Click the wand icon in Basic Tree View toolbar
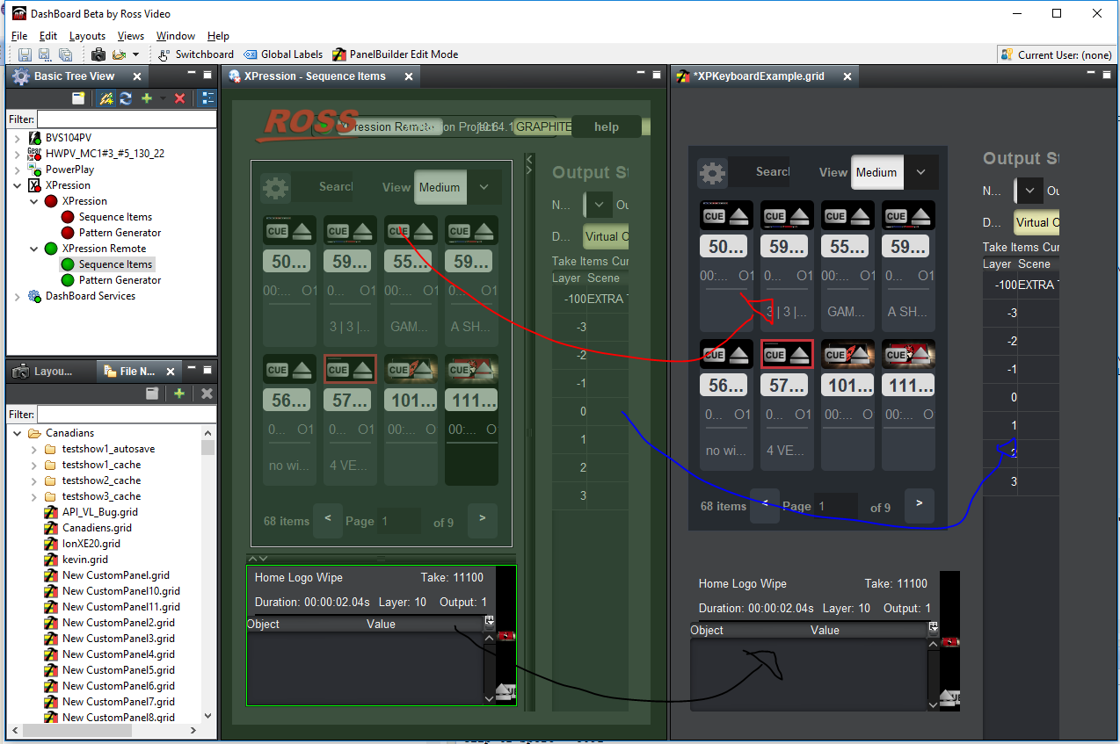Image resolution: width=1120 pixels, height=744 pixels. click(106, 98)
